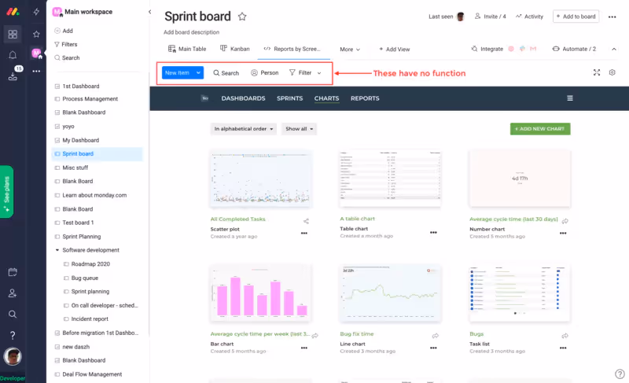629x383 pixels.
Task: Open the notifications bell
Action: [x=13, y=55]
